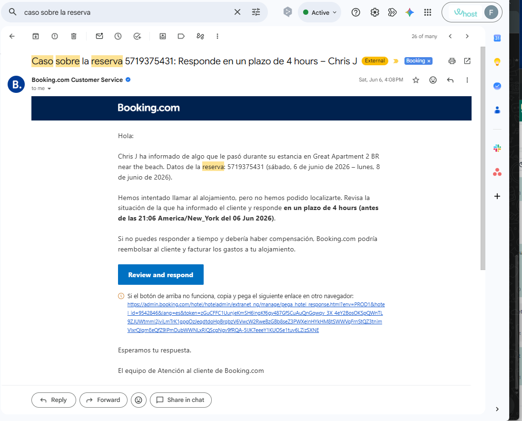Click the sender avatar with letter B
Image resolution: width=522 pixels, height=421 pixels.
pyautogui.click(x=16, y=84)
